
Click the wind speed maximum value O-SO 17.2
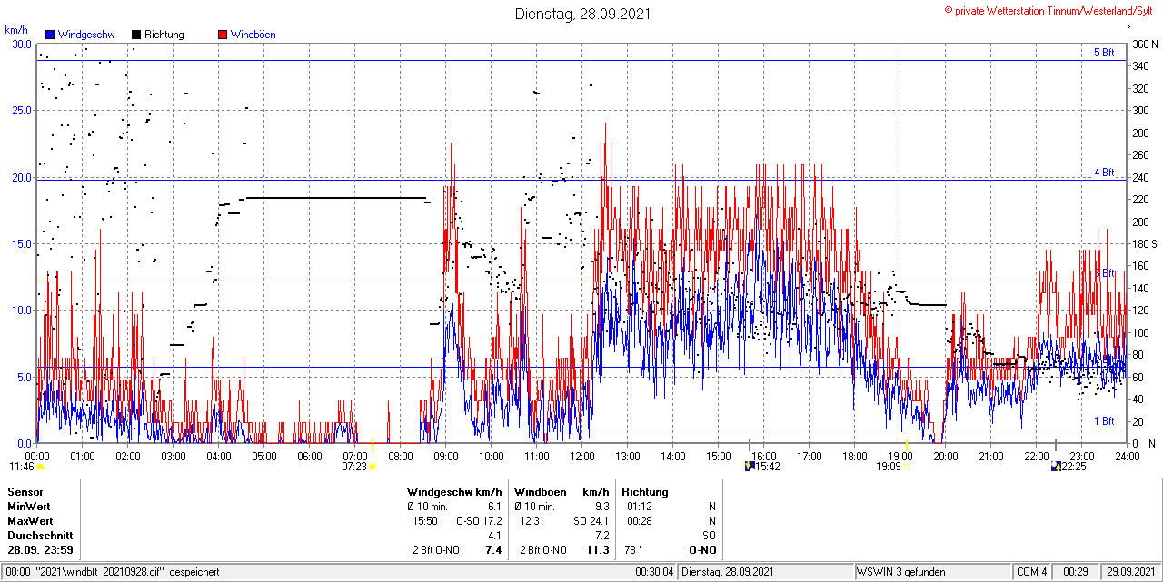479,521
